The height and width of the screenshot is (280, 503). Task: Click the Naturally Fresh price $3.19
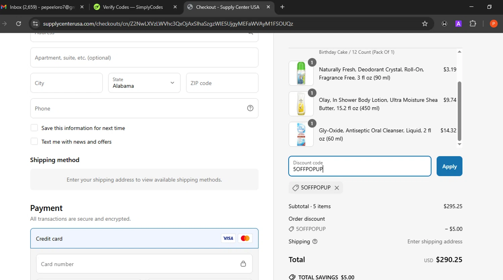click(x=450, y=69)
